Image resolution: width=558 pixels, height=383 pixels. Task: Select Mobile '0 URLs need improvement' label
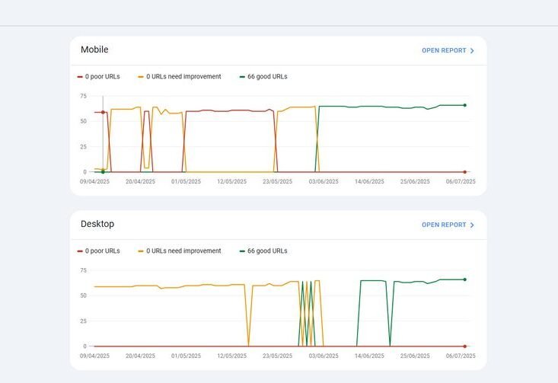pos(183,77)
